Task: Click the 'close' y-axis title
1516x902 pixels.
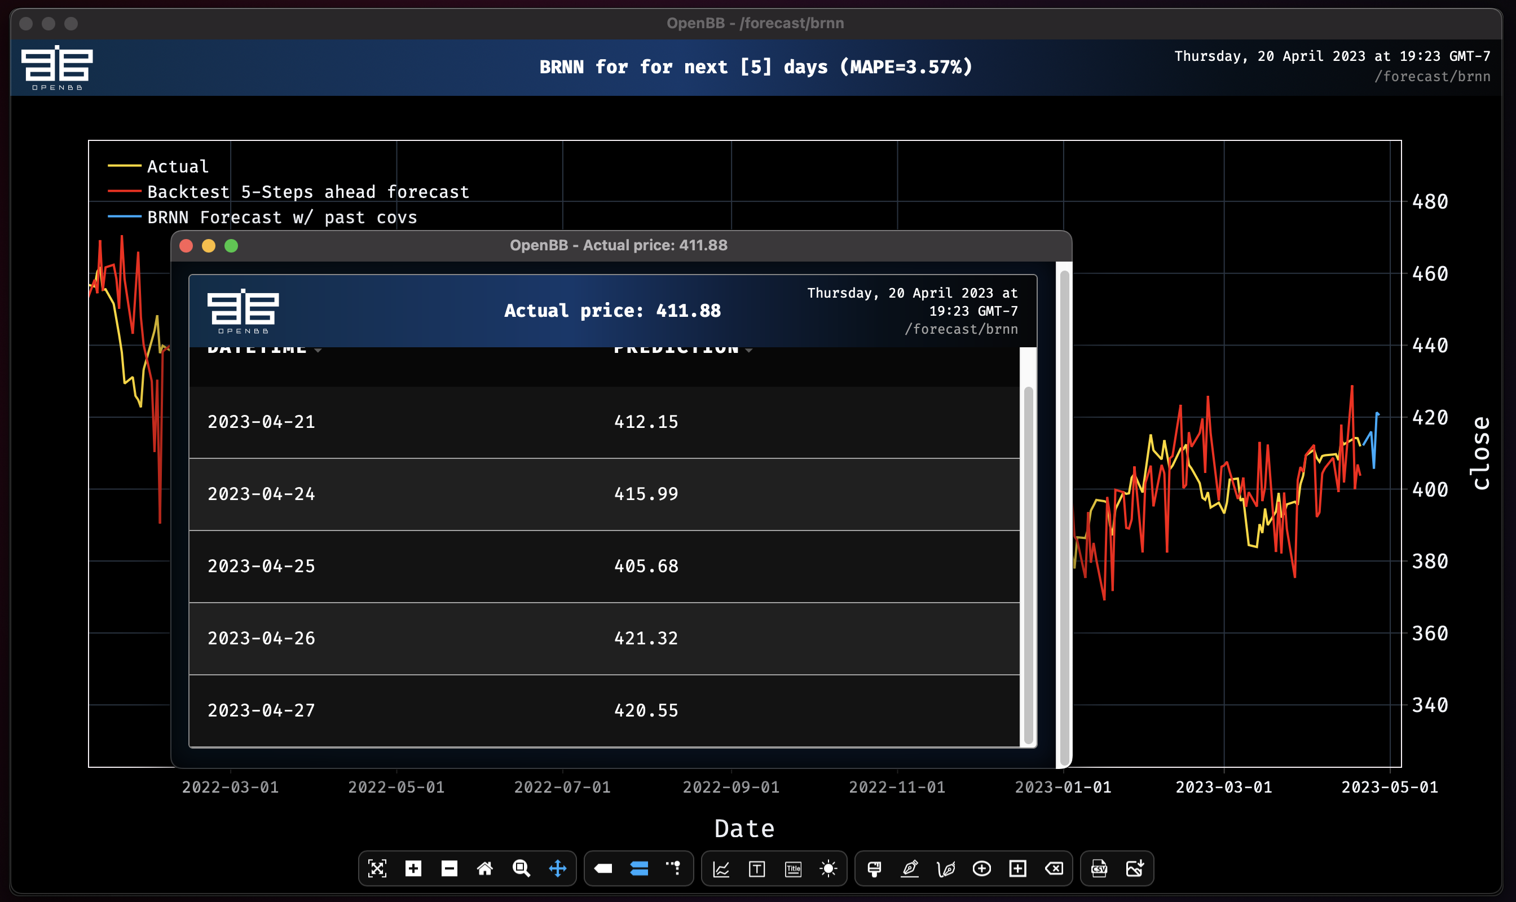Action: tap(1480, 453)
